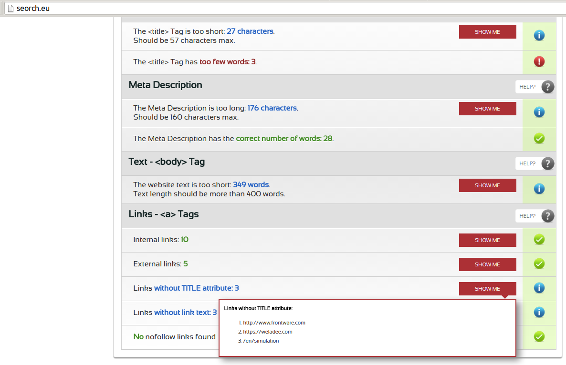
Task: Collapse the links without TITLE attribute popup
Action: [x=487, y=289]
